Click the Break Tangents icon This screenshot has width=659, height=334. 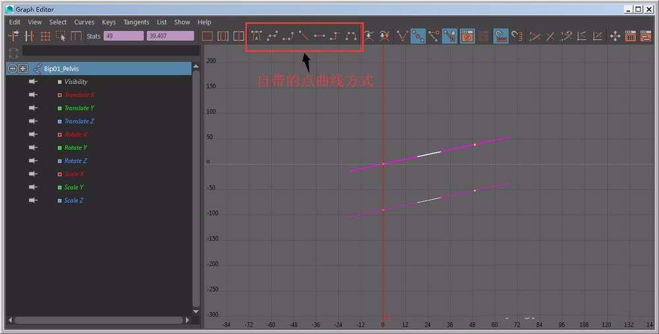tap(402, 36)
